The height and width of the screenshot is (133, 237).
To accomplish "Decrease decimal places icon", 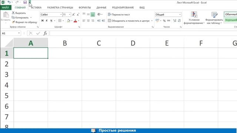I will tap(179, 21).
